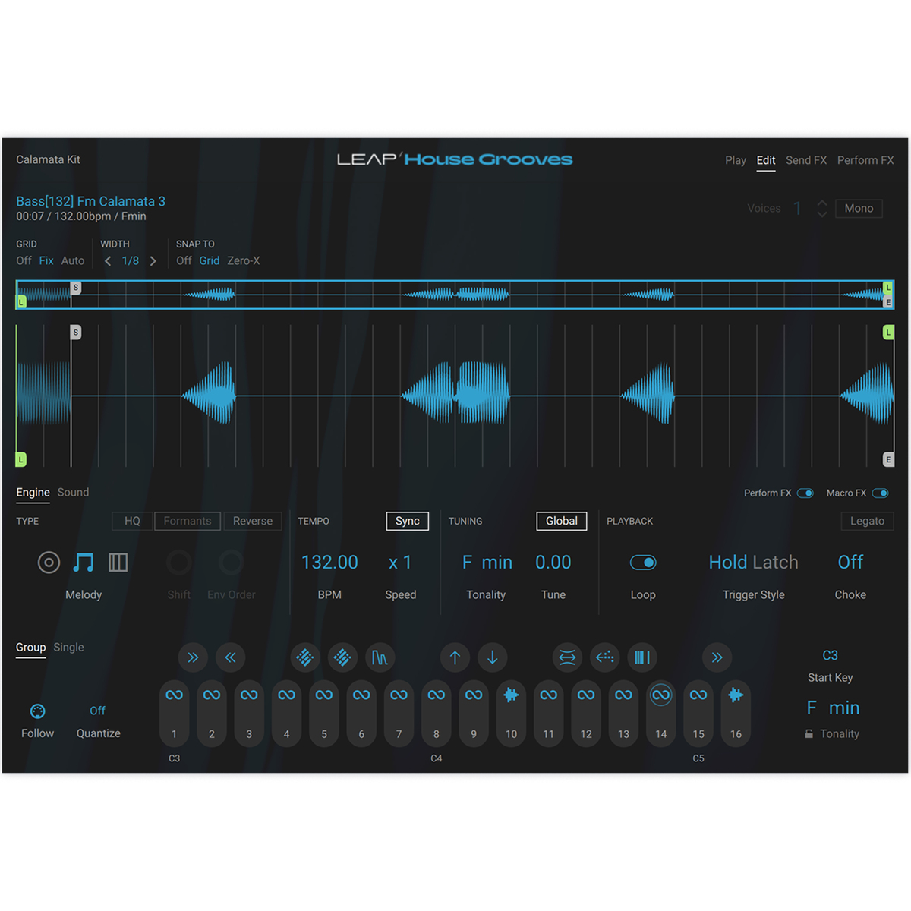This screenshot has height=911, width=911.
Task: Click the down arrow above the pads
Action: pyautogui.click(x=492, y=657)
